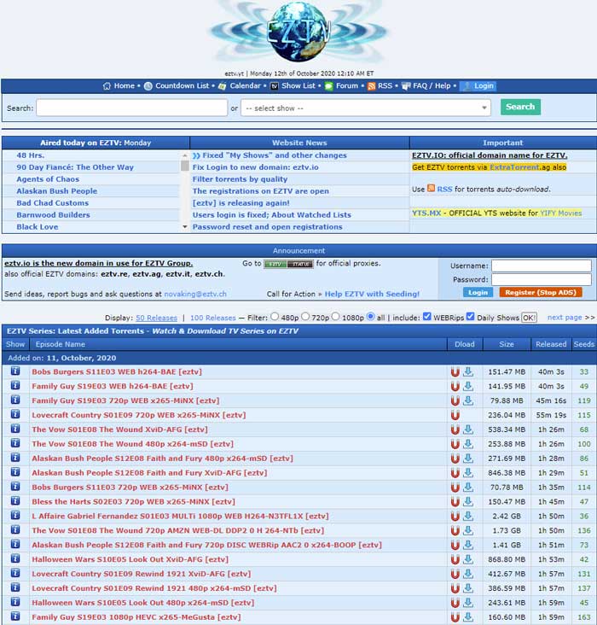Open Barnwood Builders show link
Viewport: 597px width, 625px height.
54,215
